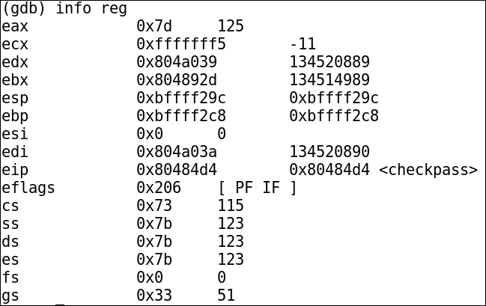This screenshot has height=306, width=486.
Task: Click the ds decimal value 123
Action: [x=231, y=241]
